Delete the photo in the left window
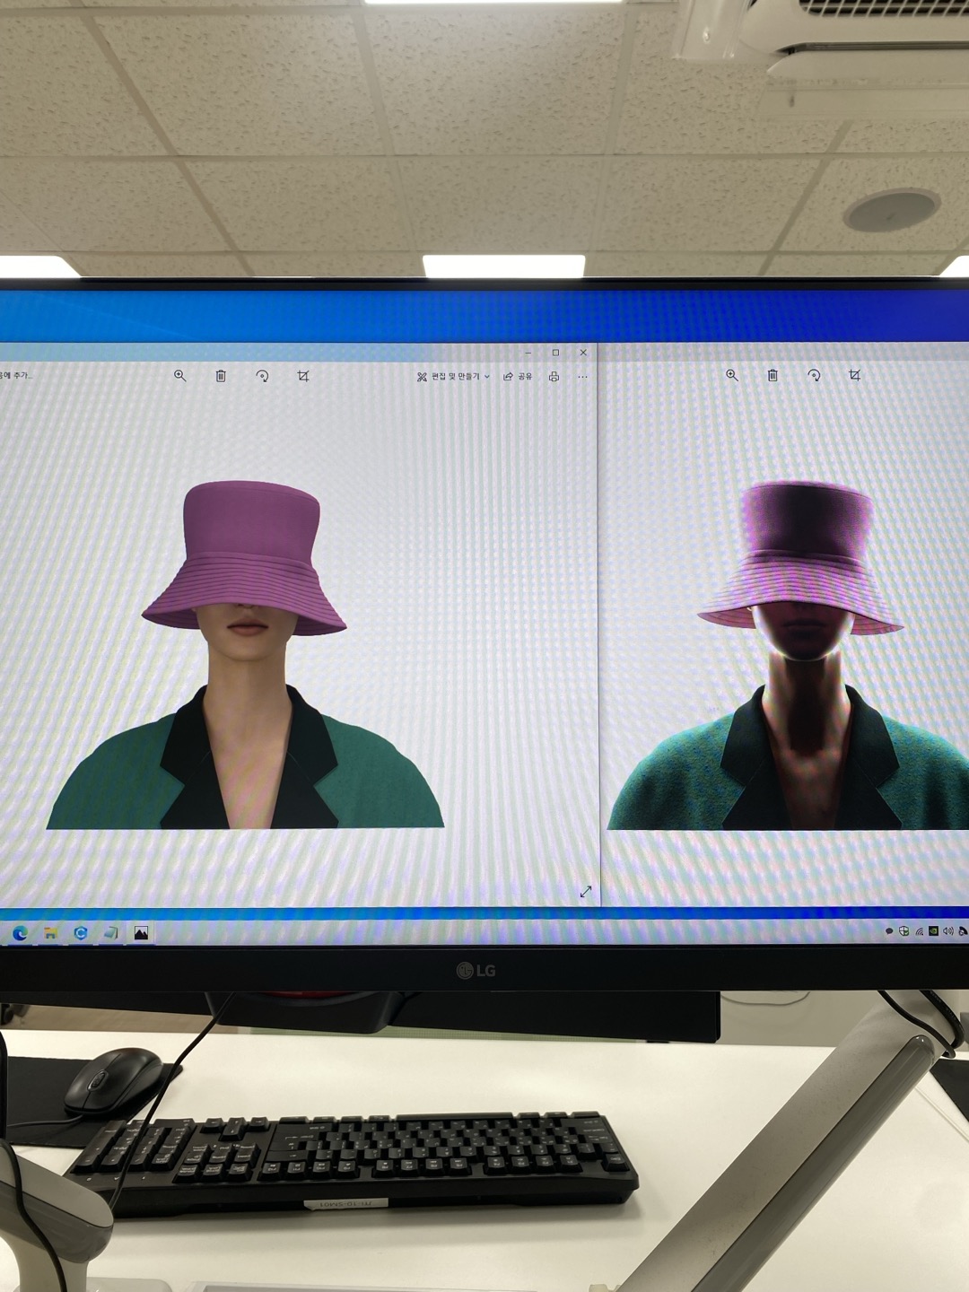Screen dimensions: 969x1292 (221, 376)
